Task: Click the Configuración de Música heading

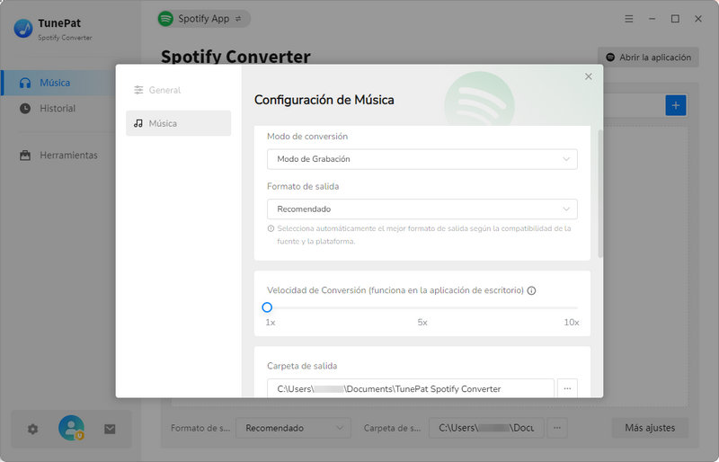Action: coord(324,100)
